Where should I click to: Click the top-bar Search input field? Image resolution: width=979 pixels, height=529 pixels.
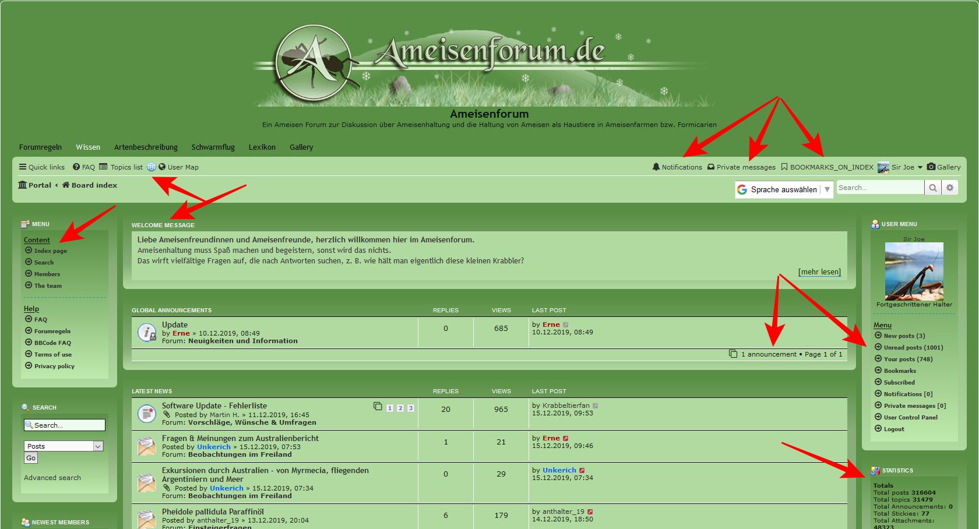(880, 188)
